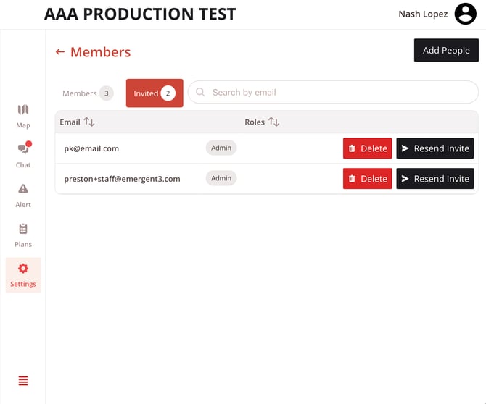Resend invite to preston+staff@emergent3.com
486x404 pixels.
(434, 179)
